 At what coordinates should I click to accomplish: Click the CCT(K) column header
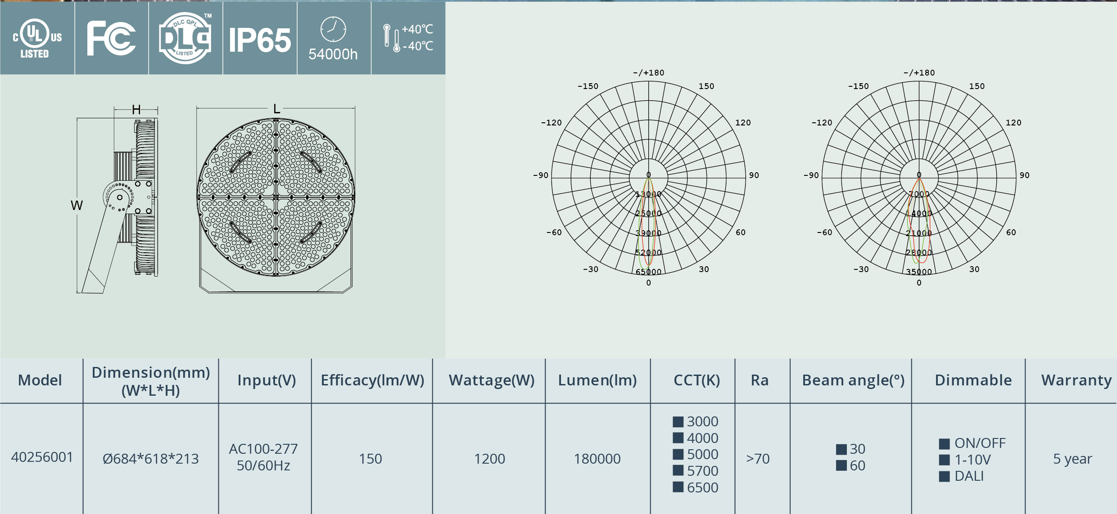tap(696, 381)
